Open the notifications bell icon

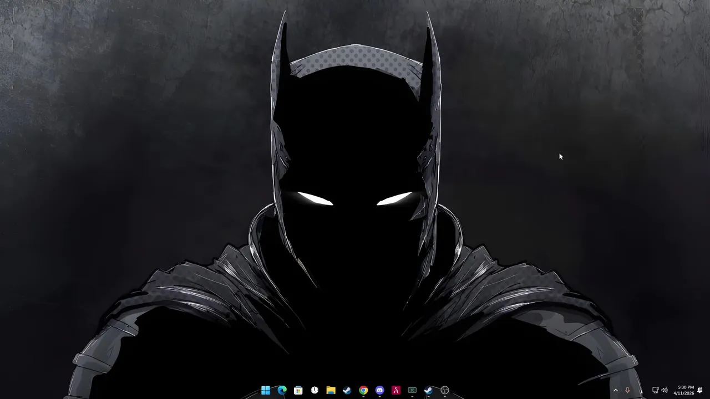[700, 390]
